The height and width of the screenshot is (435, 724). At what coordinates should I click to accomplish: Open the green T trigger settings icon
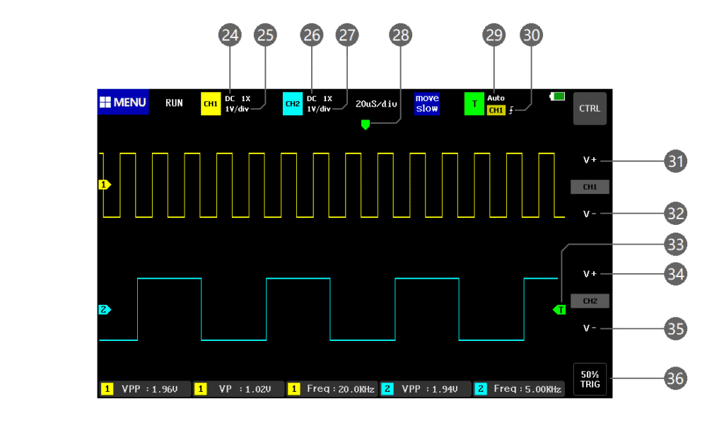coord(474,104)
